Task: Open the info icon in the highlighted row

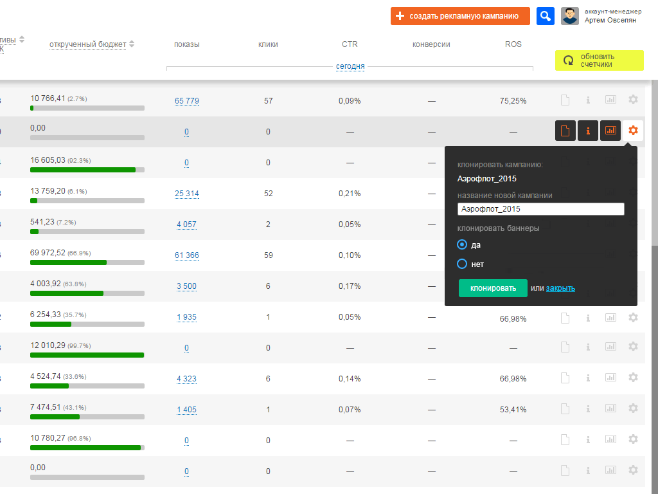Action: pyautogui.click(x=588, y=131)
